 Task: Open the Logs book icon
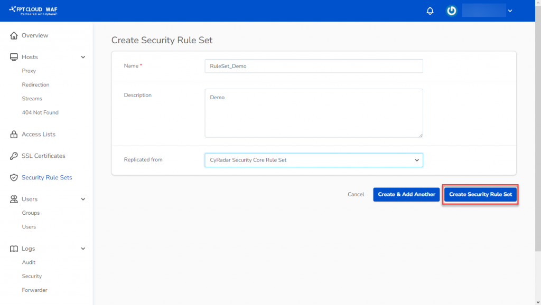point(13,249)
